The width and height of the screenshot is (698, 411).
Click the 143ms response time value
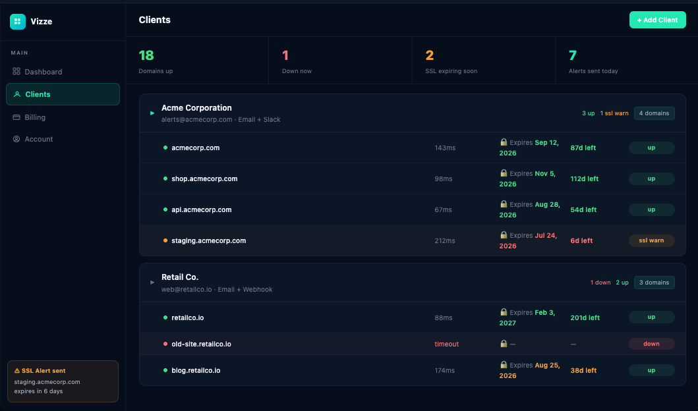(x=445, y=148)
